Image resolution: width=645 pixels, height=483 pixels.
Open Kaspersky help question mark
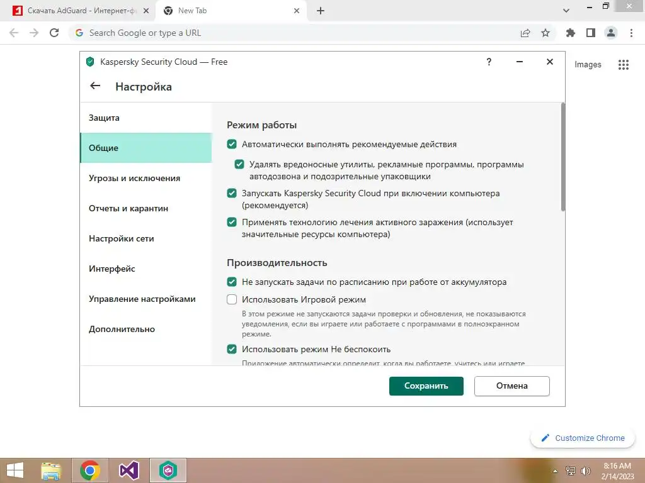pos(489,62)
